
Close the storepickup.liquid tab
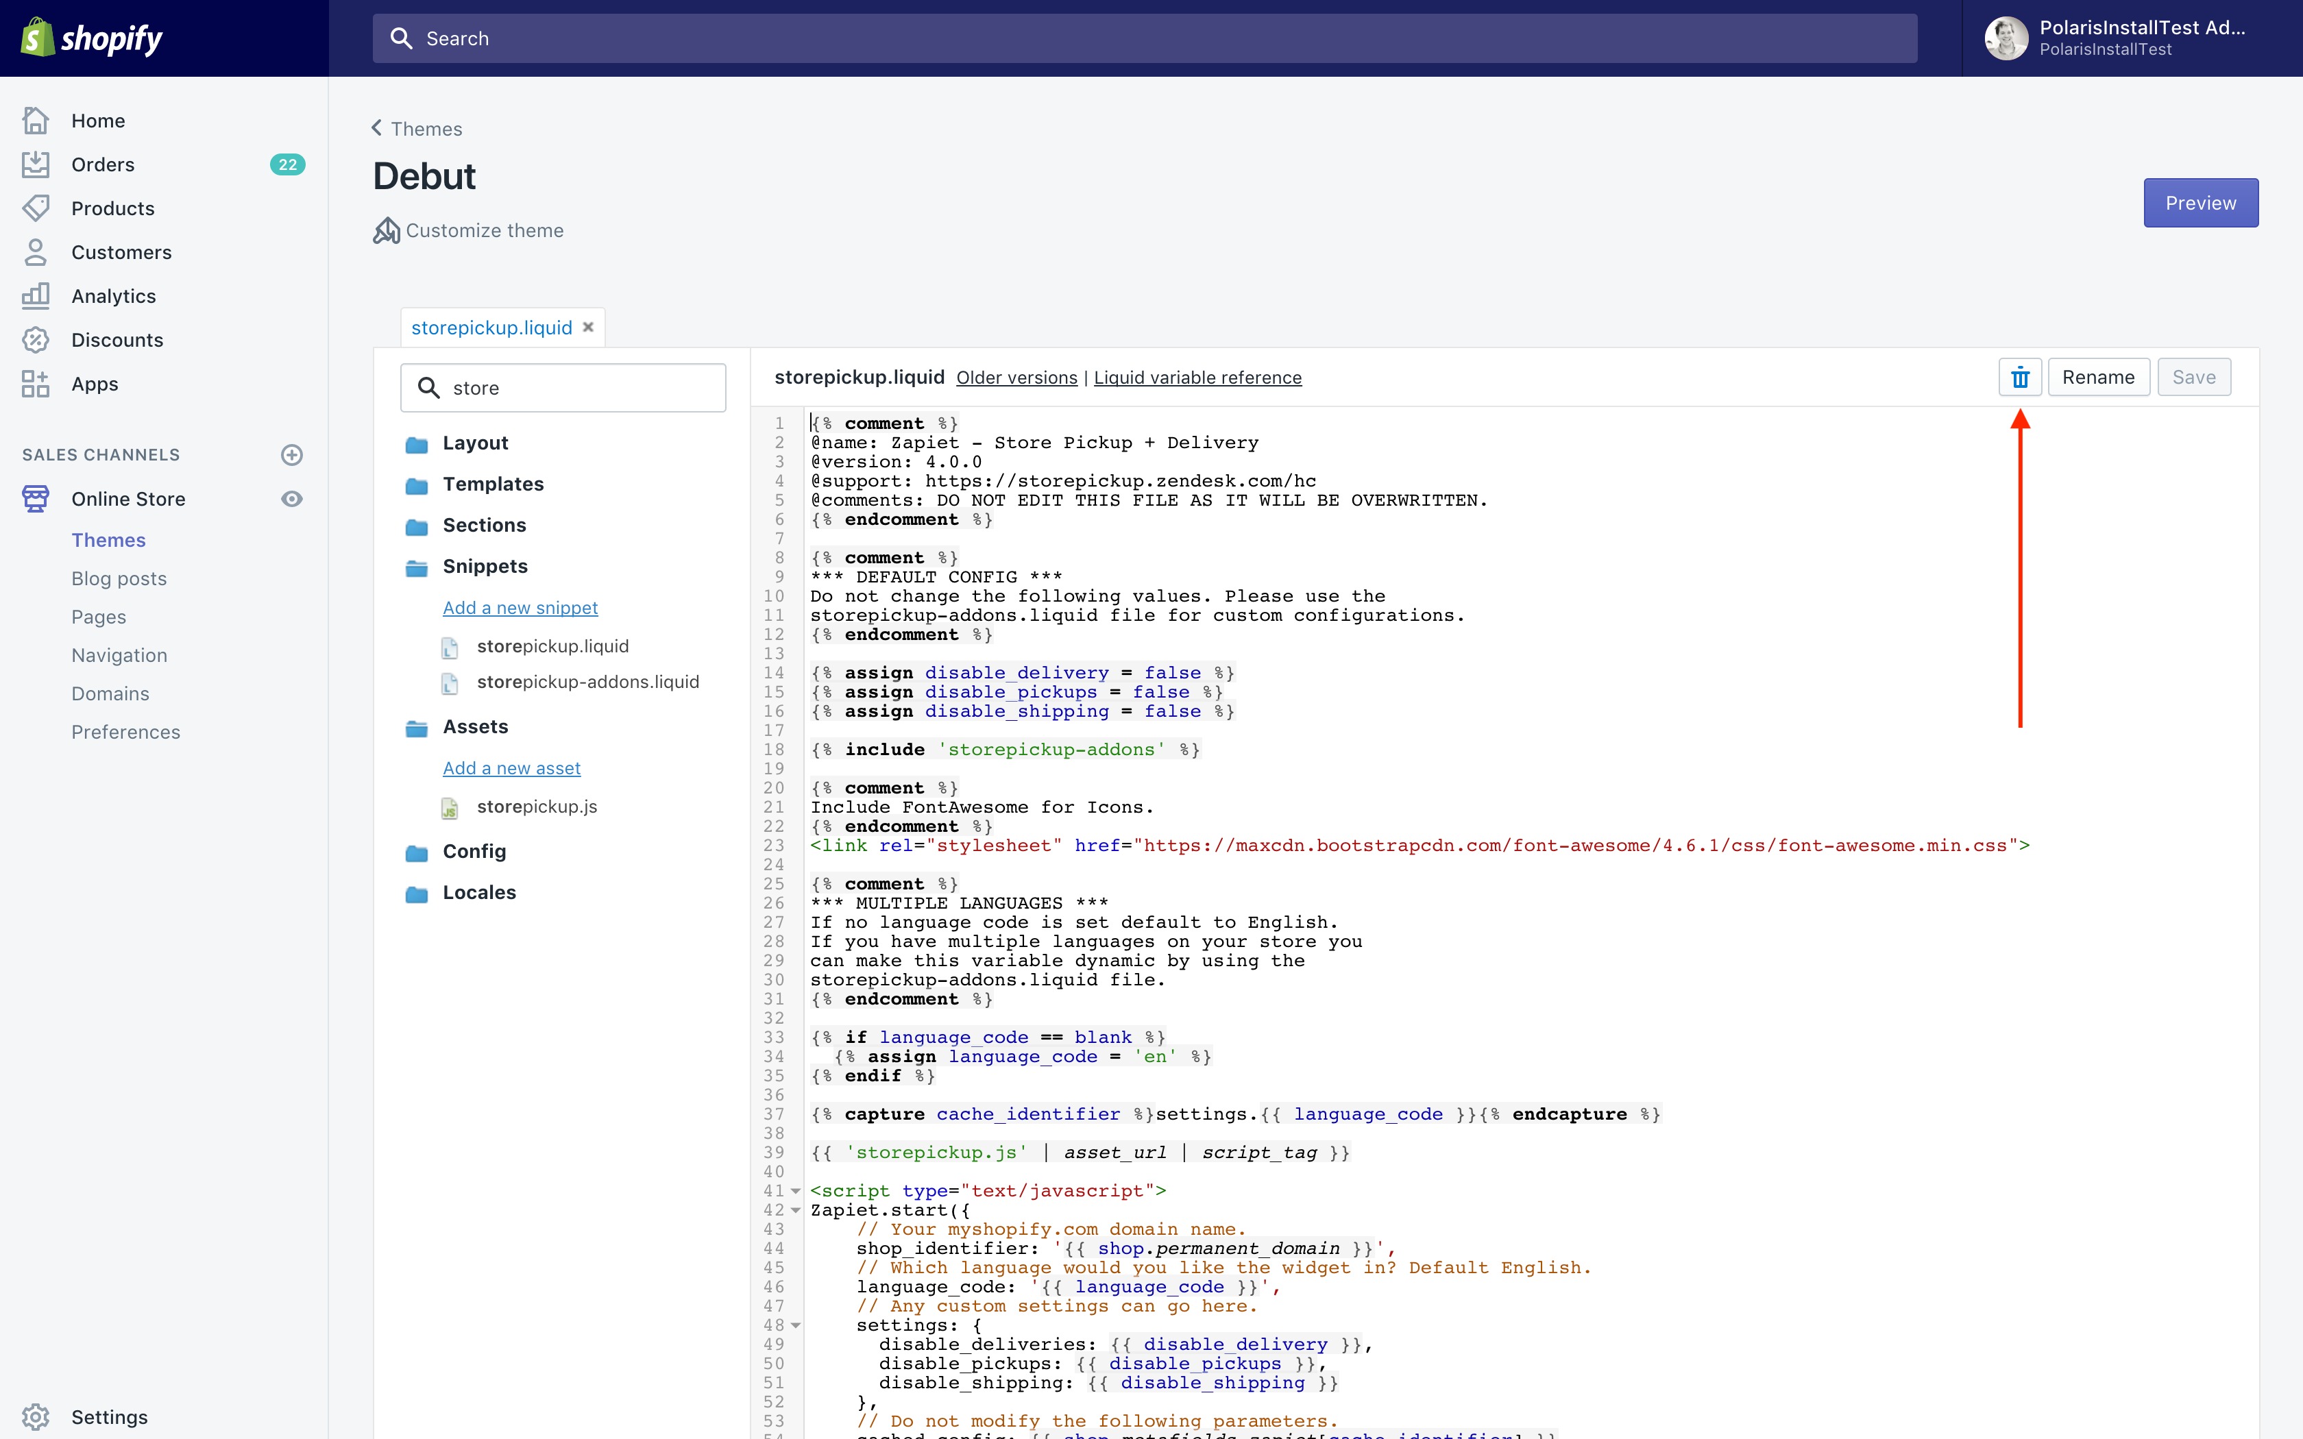(588, 326)
